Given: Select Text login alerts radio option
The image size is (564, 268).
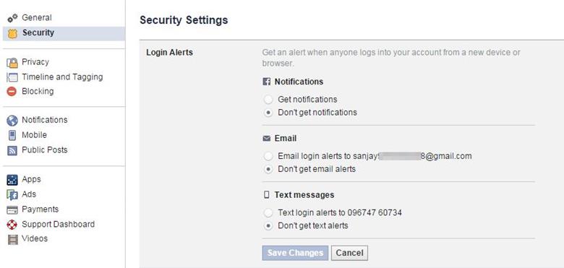Looking at the screenshot, I should (x=268, y=213).
